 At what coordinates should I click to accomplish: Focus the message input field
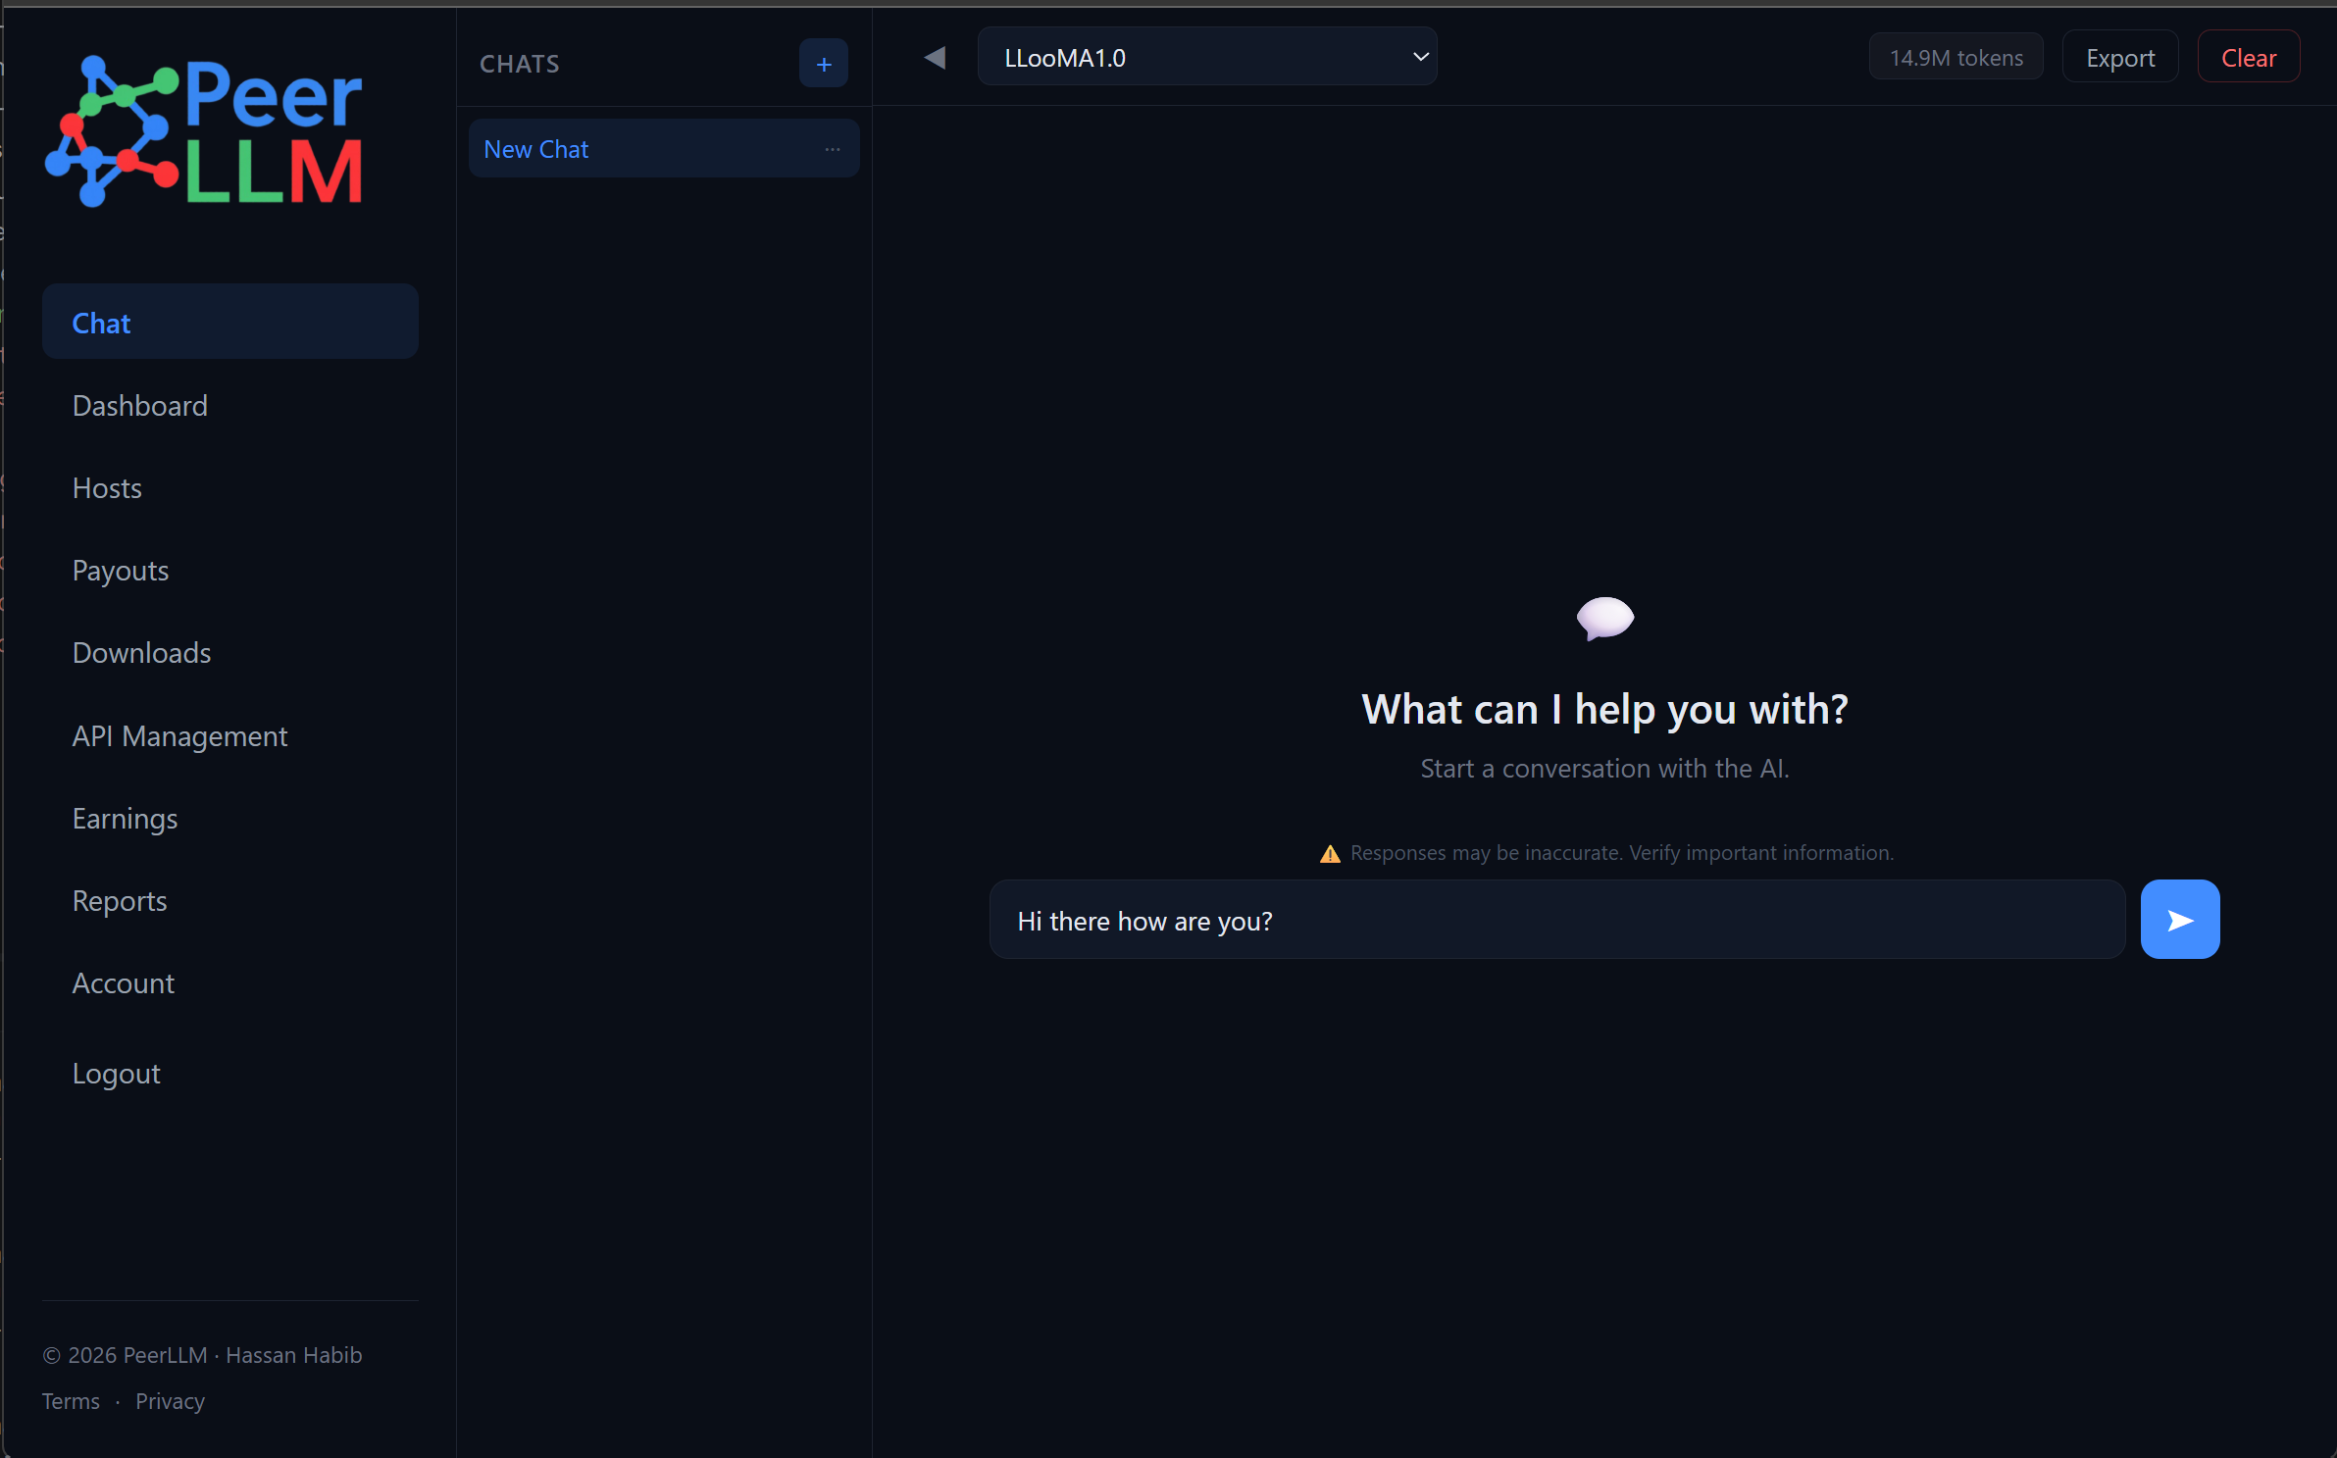click(x=1557, y=920)
